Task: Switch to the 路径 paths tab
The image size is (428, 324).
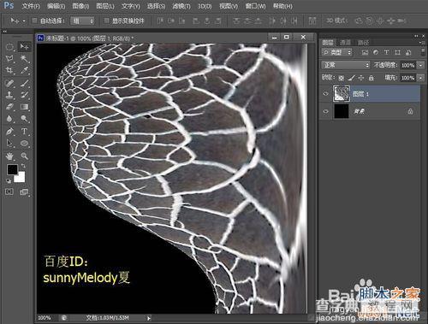Action: click(x=363, y=43)
